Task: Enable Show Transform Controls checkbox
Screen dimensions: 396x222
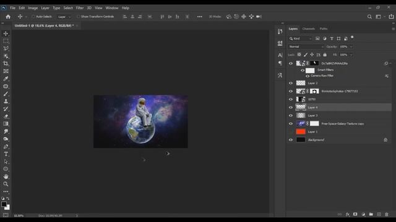Action: pos(79,17)
